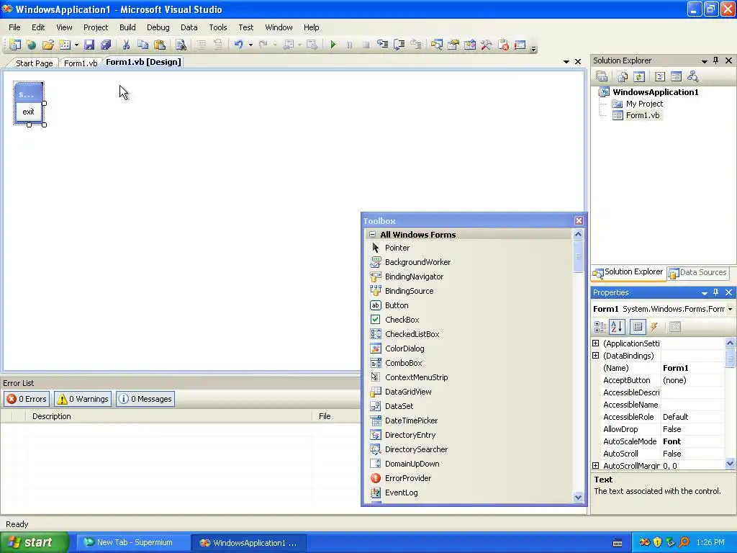Open Solution Explorer via toolbar magnifier icon

pyautogui.click(x=437, y=45)
